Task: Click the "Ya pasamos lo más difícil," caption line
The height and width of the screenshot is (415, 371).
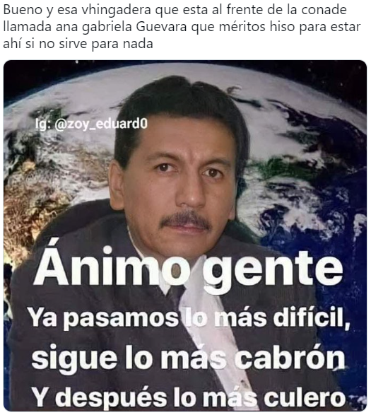Action: (x=189, y=318)
